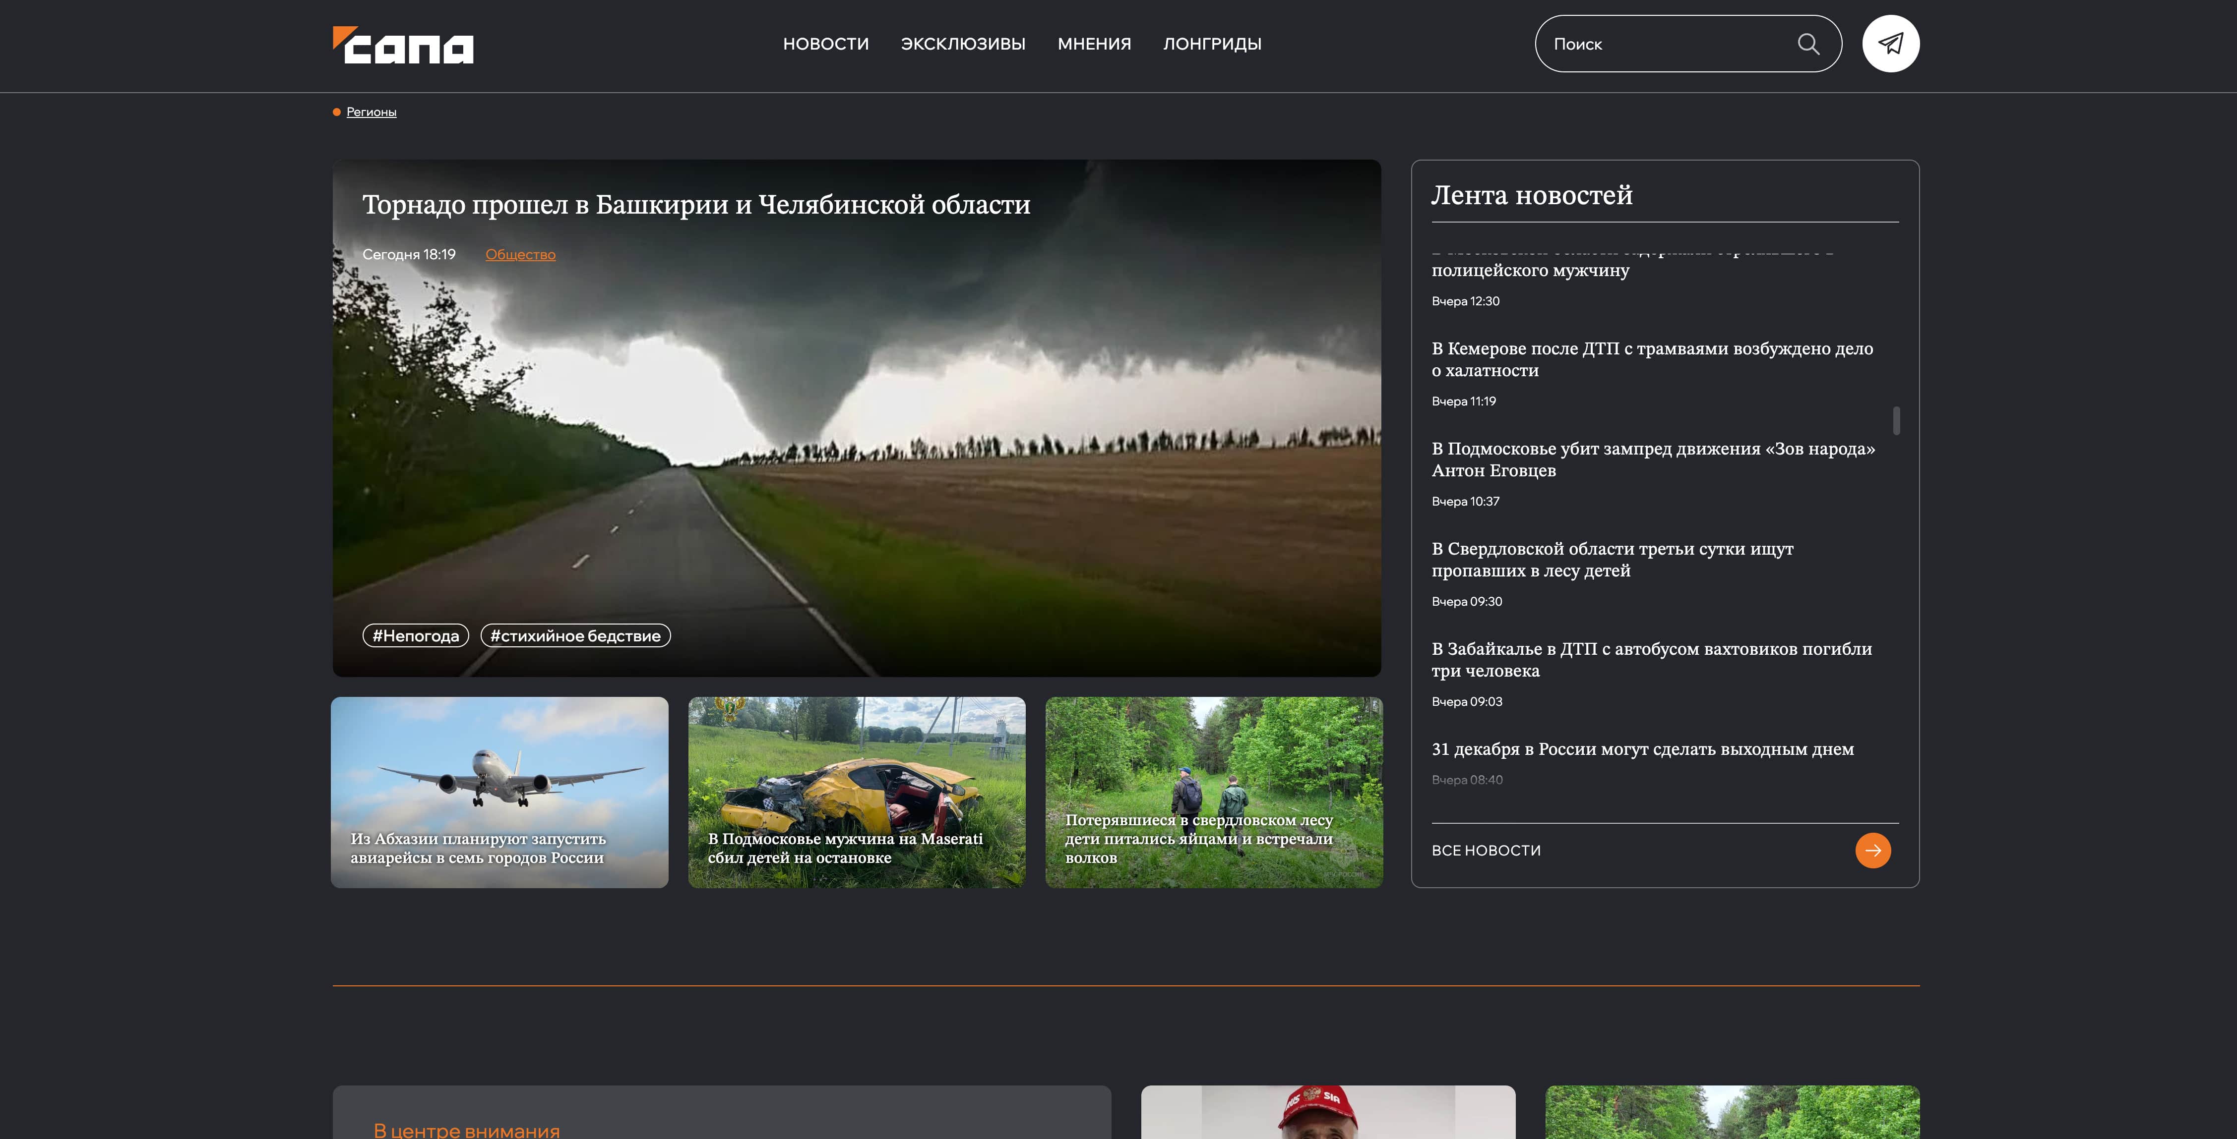This screenshot has width=2237, height=1139.
Task: Open the yellow Maserati crash thumbnail
Action: tap(856, 791)
